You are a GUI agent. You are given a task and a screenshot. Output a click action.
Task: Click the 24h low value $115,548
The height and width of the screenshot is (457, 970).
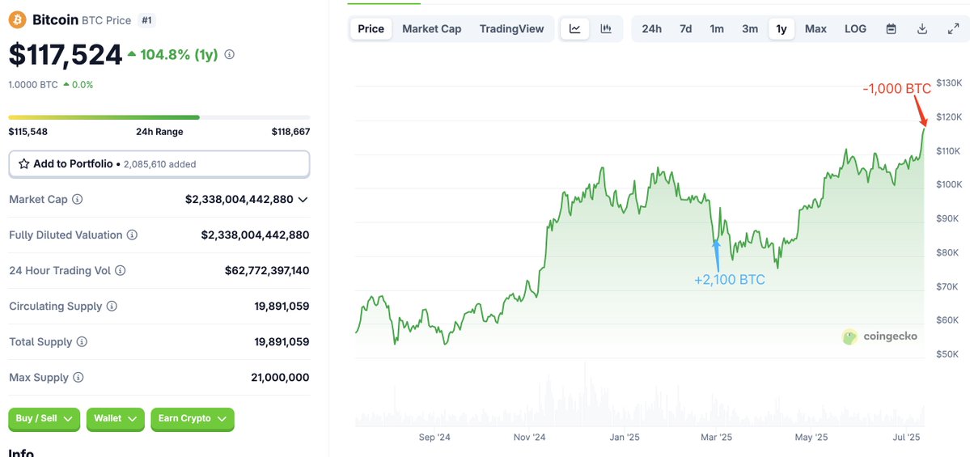28,131
